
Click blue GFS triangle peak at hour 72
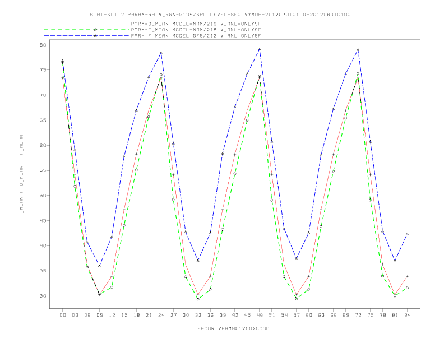[358, 50]
